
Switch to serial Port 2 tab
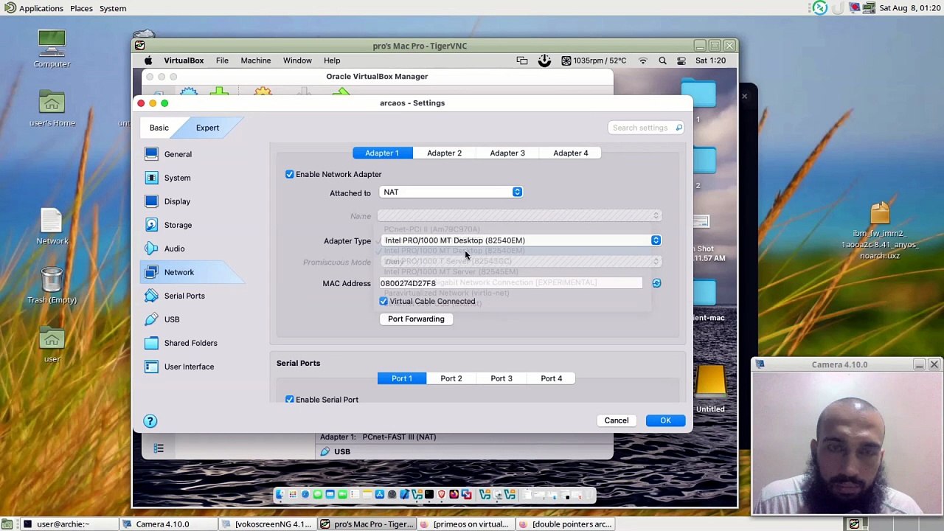pyautogui.click(x=451, y=378)
